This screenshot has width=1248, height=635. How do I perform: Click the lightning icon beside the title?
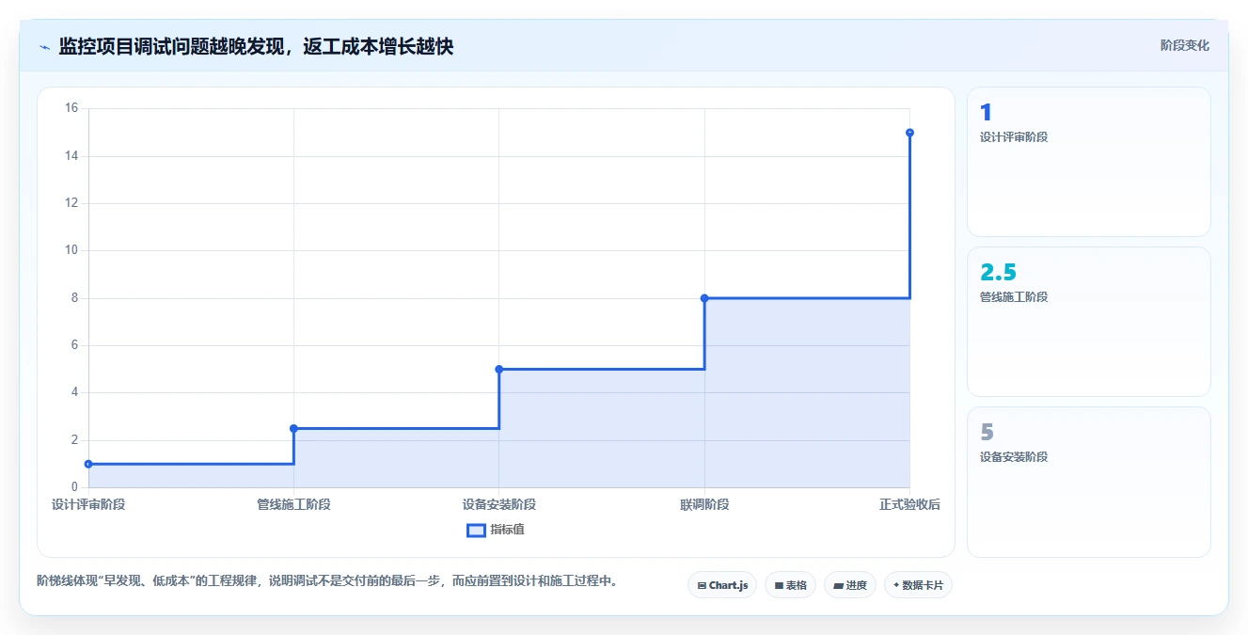(45, 47)
